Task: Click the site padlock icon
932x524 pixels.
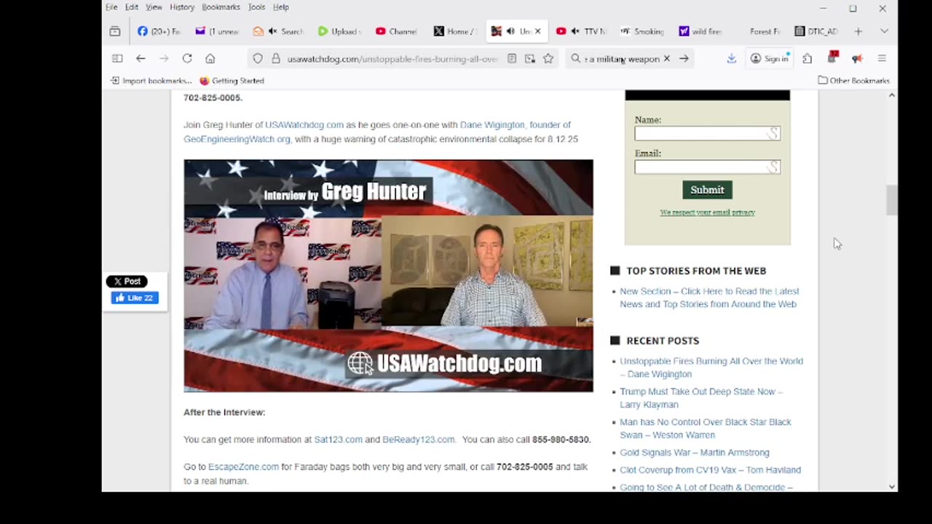Action: click(276, 59)
